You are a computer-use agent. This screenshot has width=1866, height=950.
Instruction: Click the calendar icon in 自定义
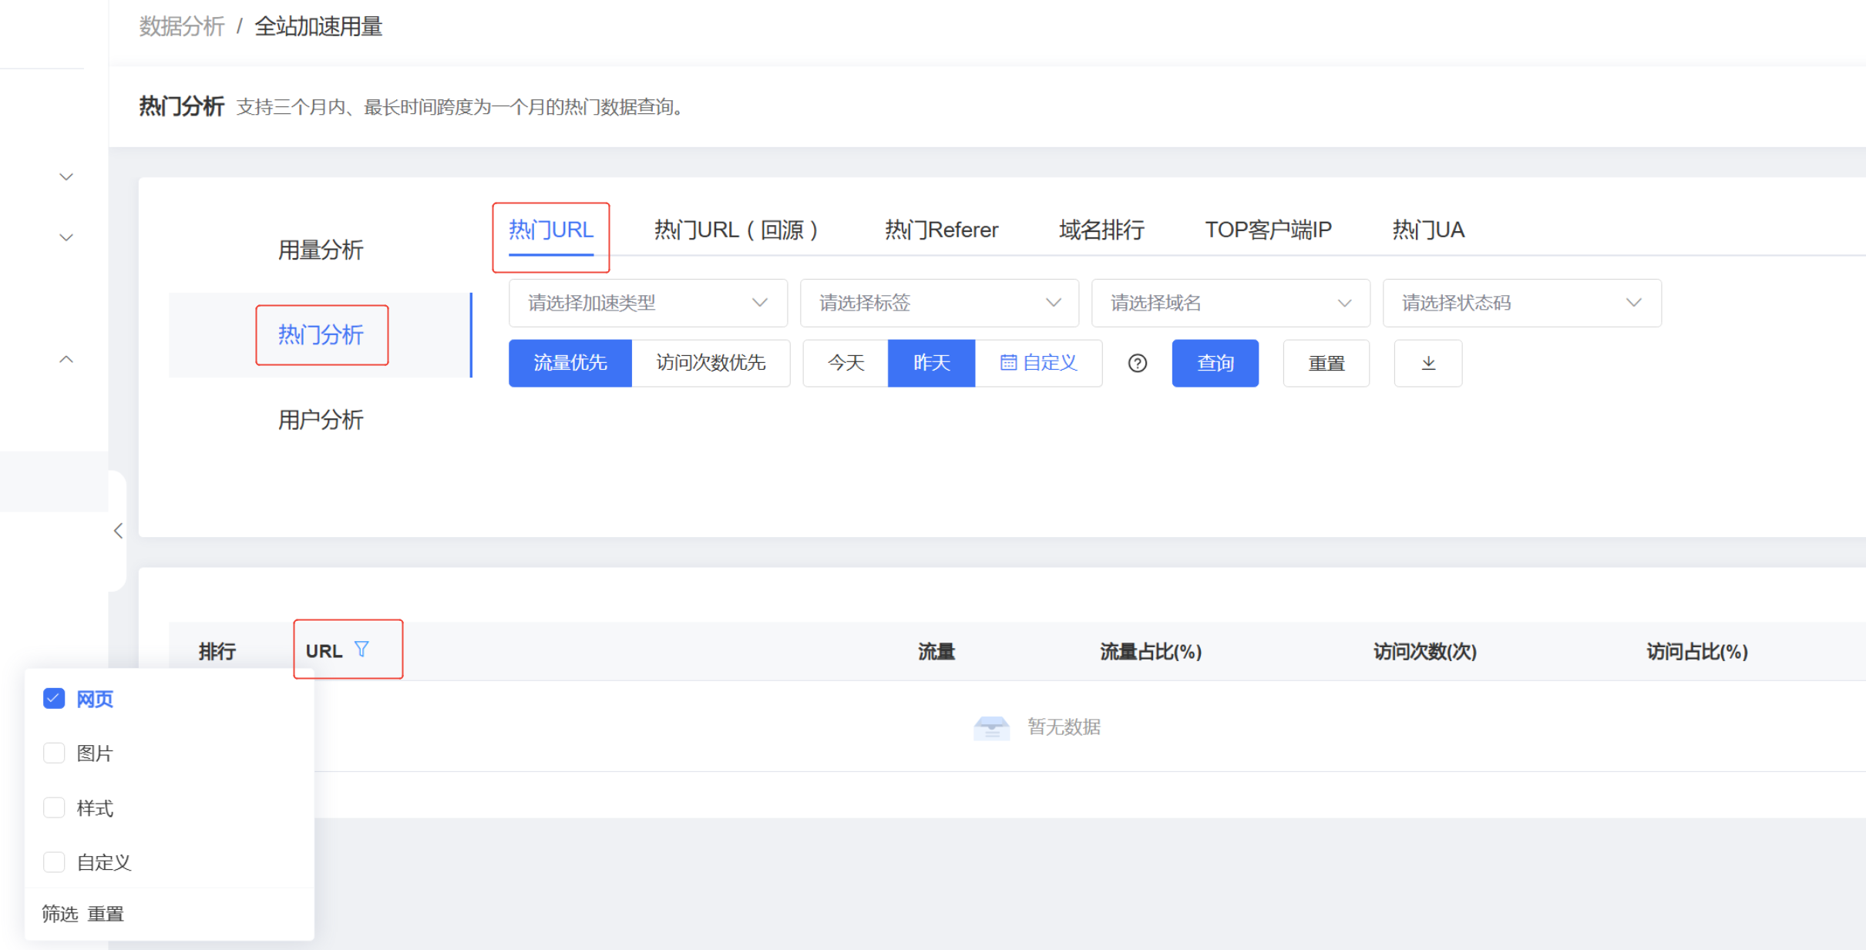coord(1008,362)
